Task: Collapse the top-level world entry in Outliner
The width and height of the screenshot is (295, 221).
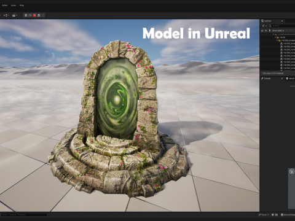Action: (273, 34)
